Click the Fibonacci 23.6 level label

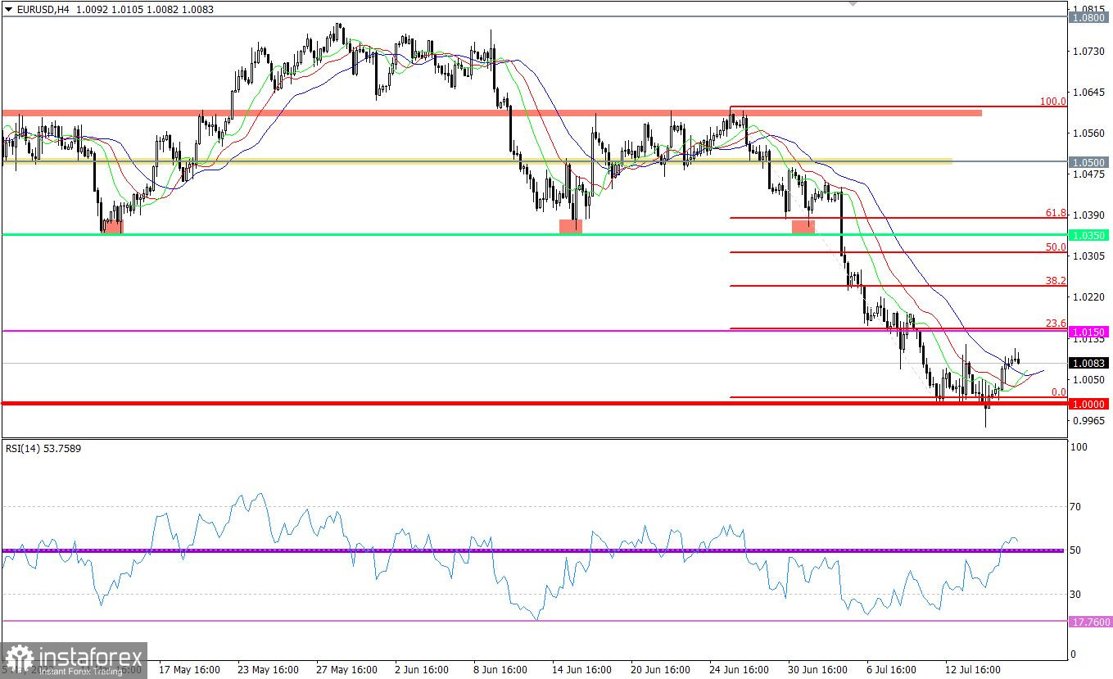pyautogui.click(x=1056, y=324)
